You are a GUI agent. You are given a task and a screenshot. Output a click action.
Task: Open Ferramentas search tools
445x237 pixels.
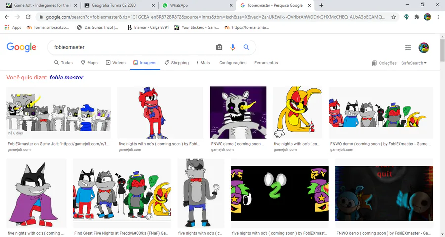coord(266,63)
